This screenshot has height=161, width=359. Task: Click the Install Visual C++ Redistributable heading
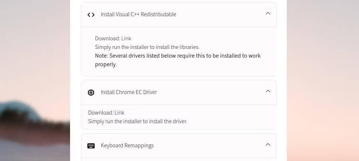coord(138,14)
